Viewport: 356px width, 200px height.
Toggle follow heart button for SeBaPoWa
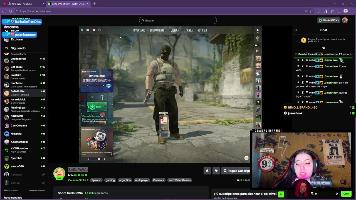point(216,171)
